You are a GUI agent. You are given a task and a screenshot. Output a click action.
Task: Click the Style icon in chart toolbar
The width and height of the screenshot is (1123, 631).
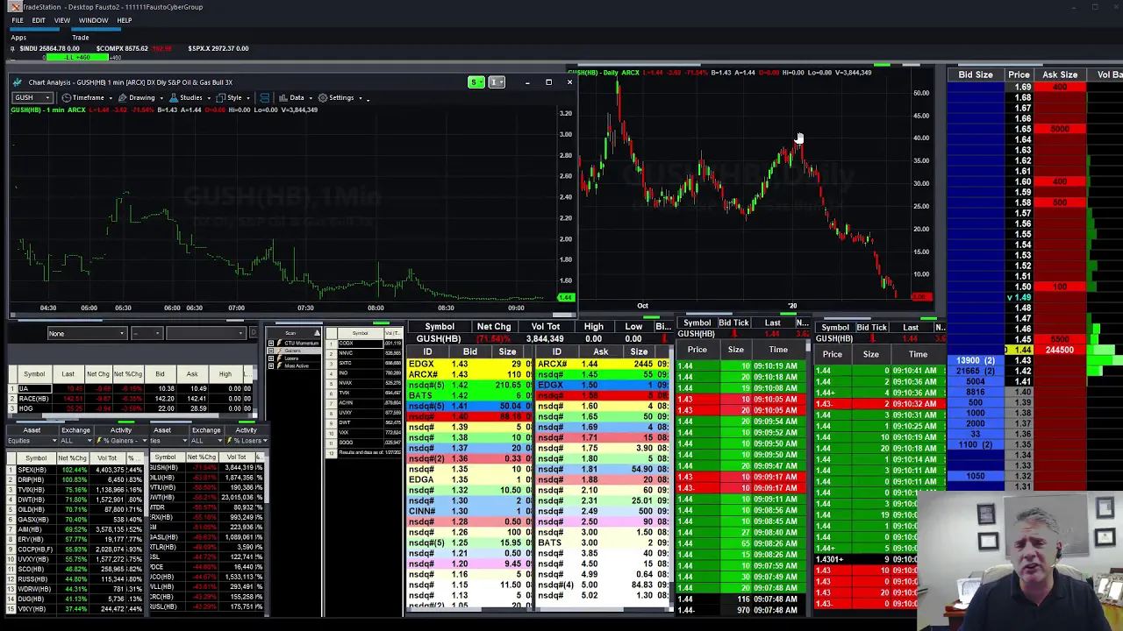pos(221,97)
